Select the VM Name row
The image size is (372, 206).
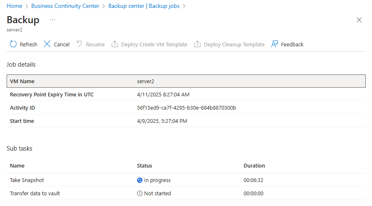click(x=186, y=81)
